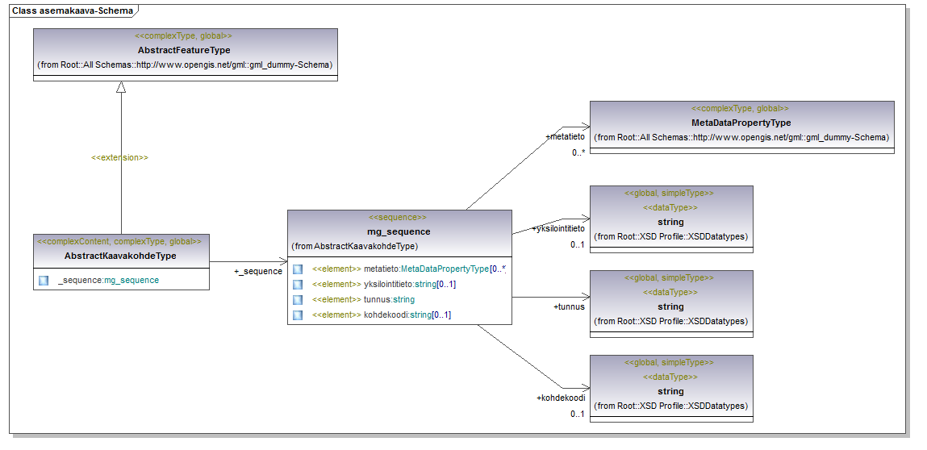
Task: Click the +metatieto association role label
Action: pyautogui.click(x=565, y=137)
